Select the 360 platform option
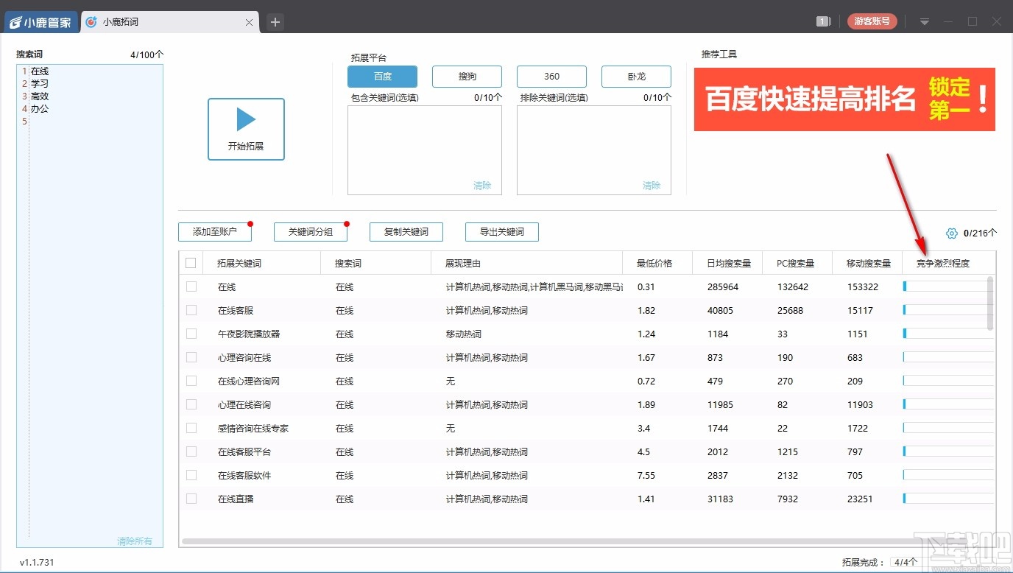This screenshot has height=573, width=1013. click(x=551, y=76)
